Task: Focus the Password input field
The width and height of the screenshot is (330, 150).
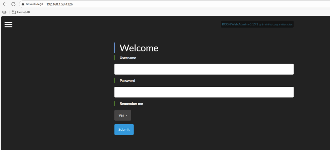Action: [x=204, y=92]
